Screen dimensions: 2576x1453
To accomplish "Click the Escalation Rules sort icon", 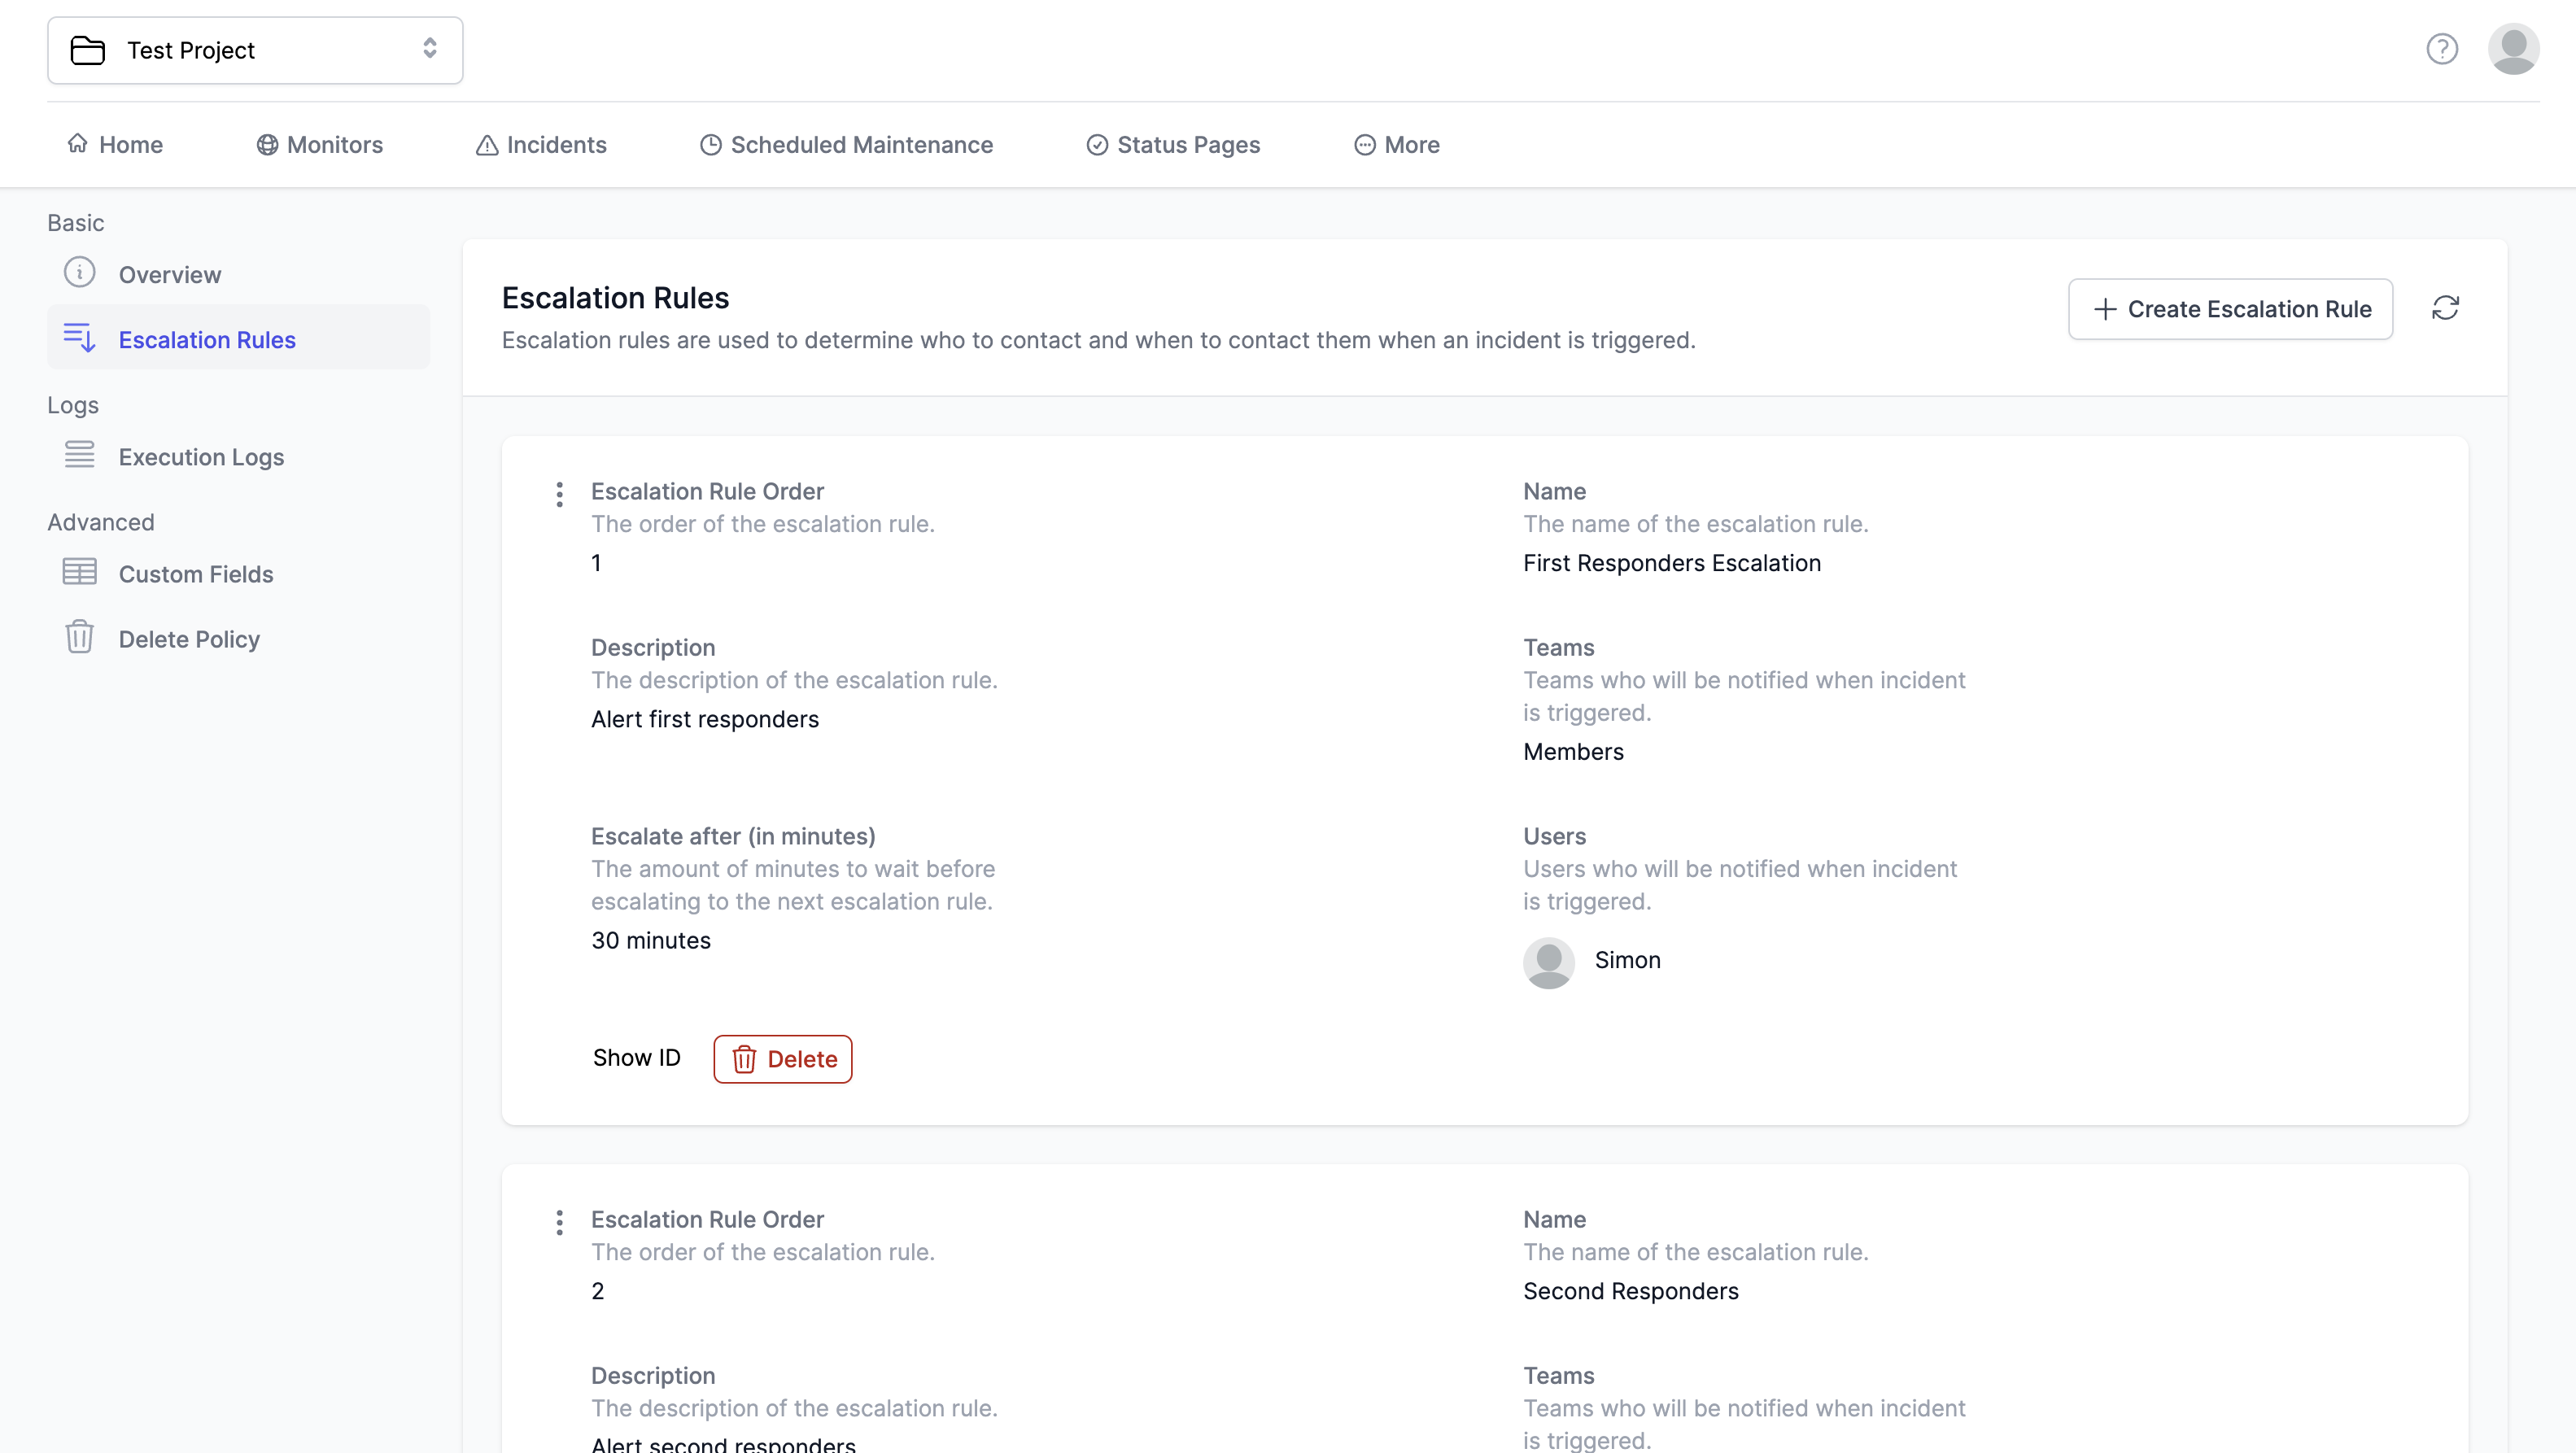I will click(x=80, y=338).
